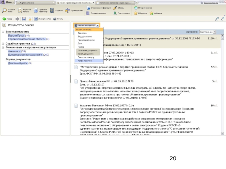The height and width of the screenshot is (169, 226).
Task: Open a new tab with the plus button
Action: 137,3
